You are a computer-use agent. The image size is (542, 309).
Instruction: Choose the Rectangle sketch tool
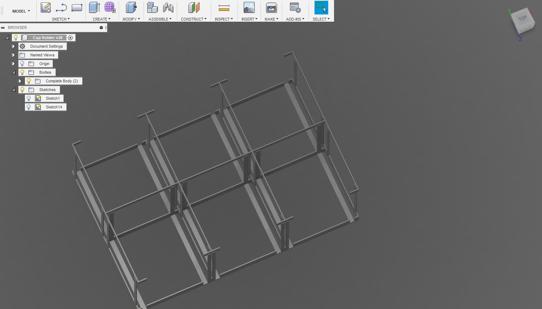pyautogui.click(x=77, y=8)
